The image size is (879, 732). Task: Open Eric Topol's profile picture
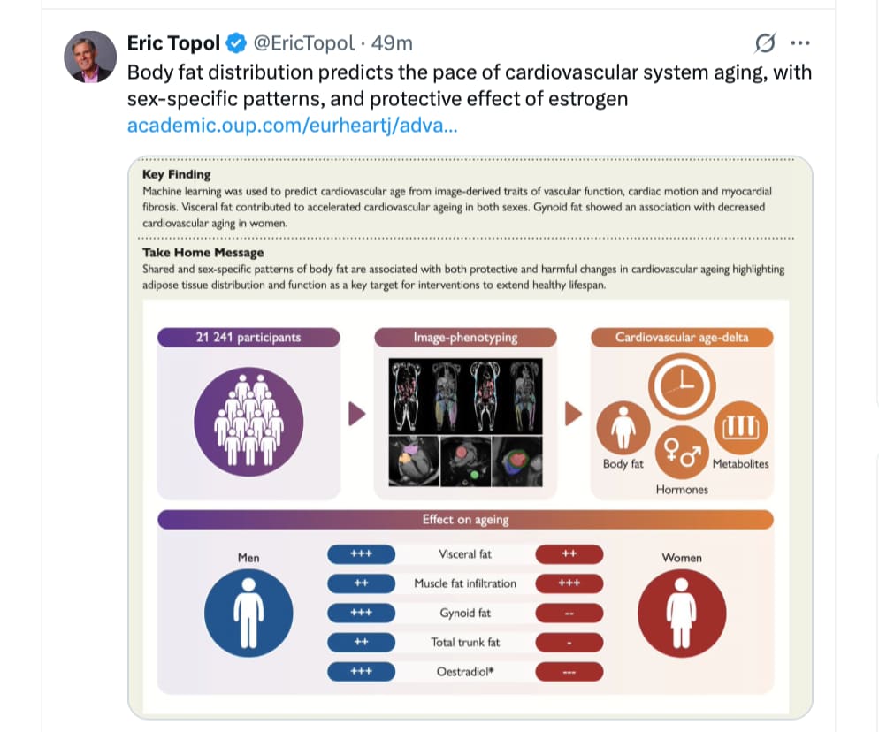89,57
